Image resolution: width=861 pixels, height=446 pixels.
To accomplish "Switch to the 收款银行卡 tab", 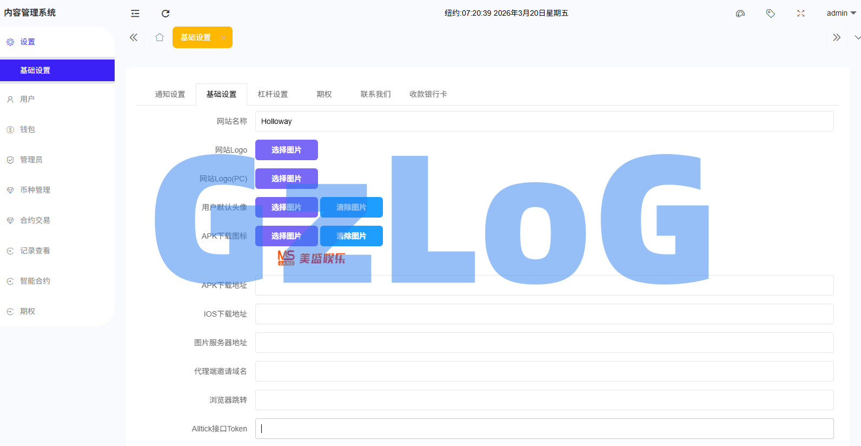I will 428,94.
